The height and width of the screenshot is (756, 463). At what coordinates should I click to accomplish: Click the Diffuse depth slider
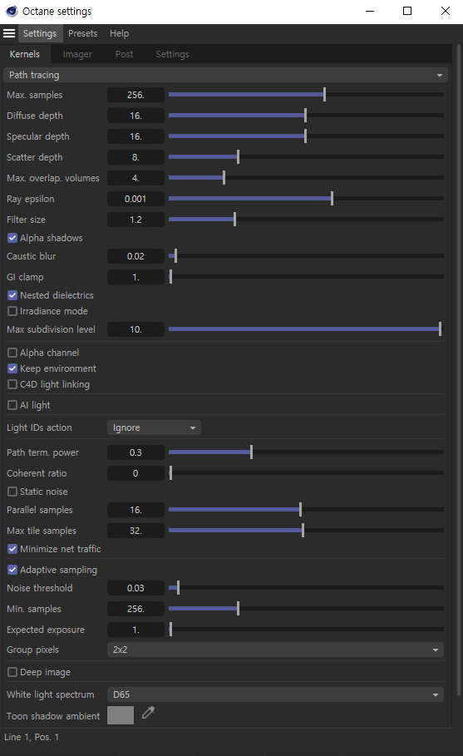click(306, 116)
